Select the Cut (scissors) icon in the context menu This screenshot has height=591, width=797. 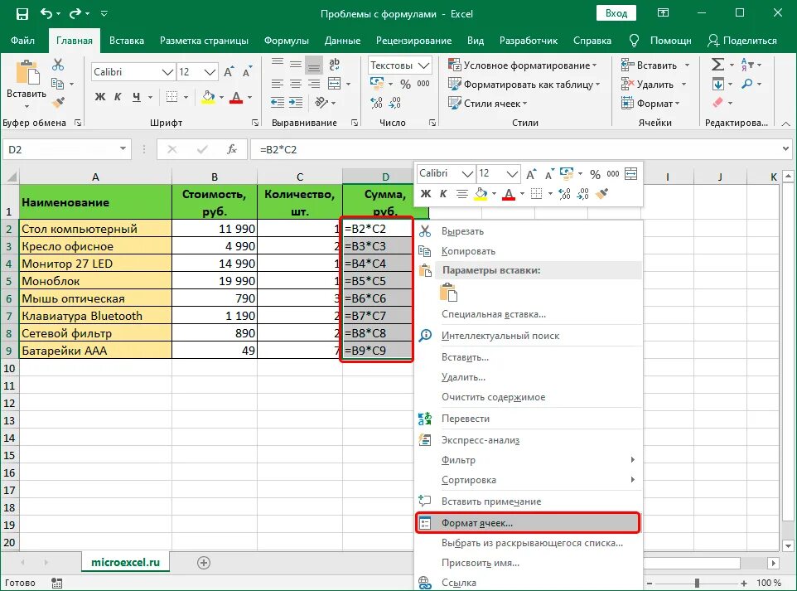[x=424, y=230]
